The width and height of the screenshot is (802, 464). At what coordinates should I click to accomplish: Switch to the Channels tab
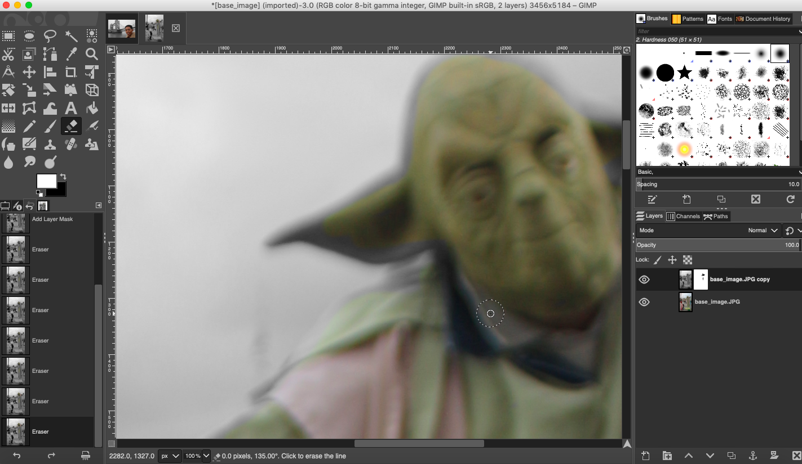pos(683,216)
